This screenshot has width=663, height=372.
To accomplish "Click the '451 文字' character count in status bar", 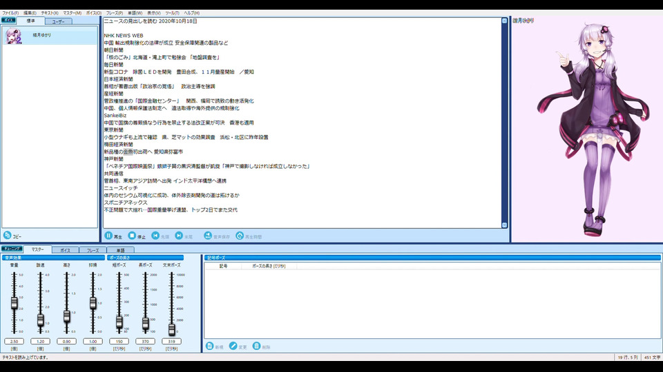I will (651, 358).
